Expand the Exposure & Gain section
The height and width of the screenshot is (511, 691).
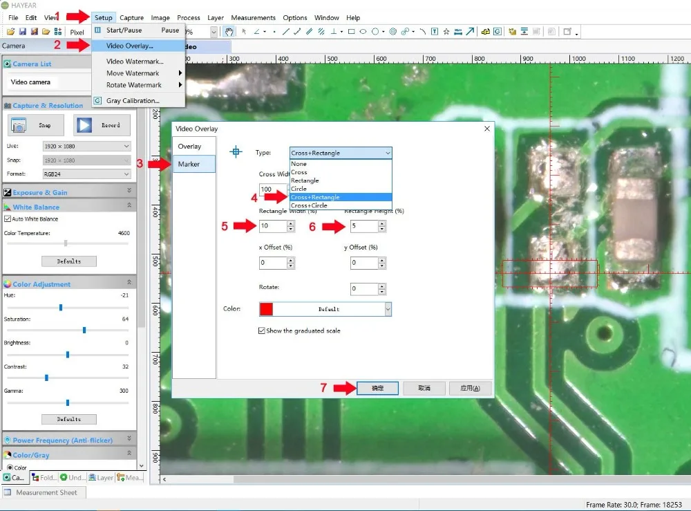point(129,192)
